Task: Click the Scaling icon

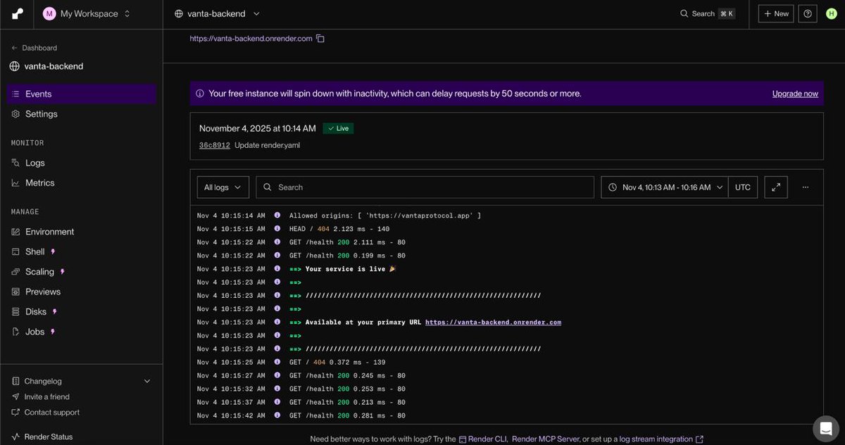Action: click(15, 272)
